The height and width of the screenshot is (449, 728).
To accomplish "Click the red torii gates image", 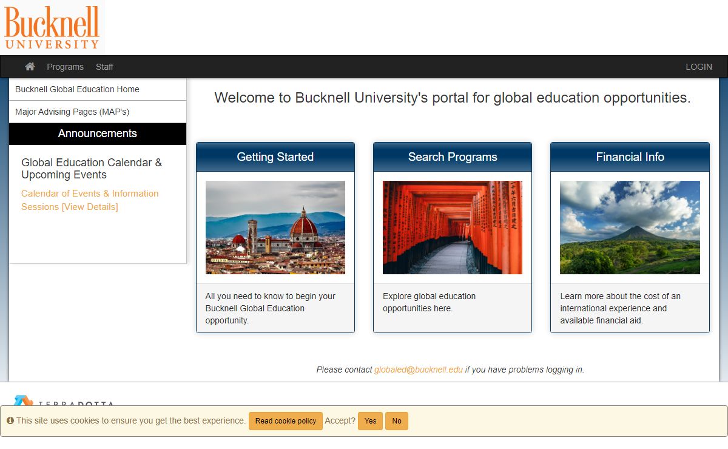I will coord(452,228).
